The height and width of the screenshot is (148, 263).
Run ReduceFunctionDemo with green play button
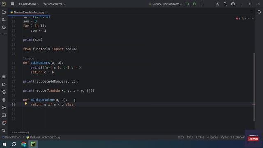coord(187,4)
